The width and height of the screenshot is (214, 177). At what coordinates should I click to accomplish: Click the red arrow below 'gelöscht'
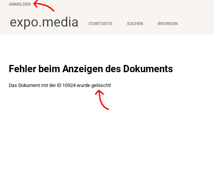point(102,100)
